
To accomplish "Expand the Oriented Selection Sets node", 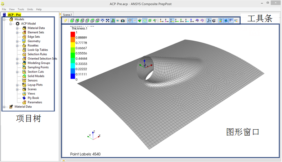I will 17,59.
